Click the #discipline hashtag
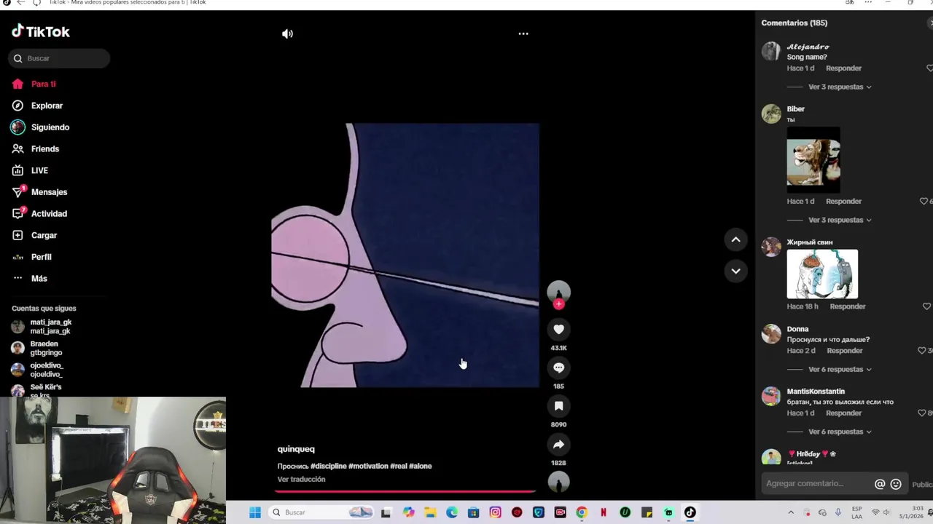Screen dimensions: 933x524 (329, 466)
